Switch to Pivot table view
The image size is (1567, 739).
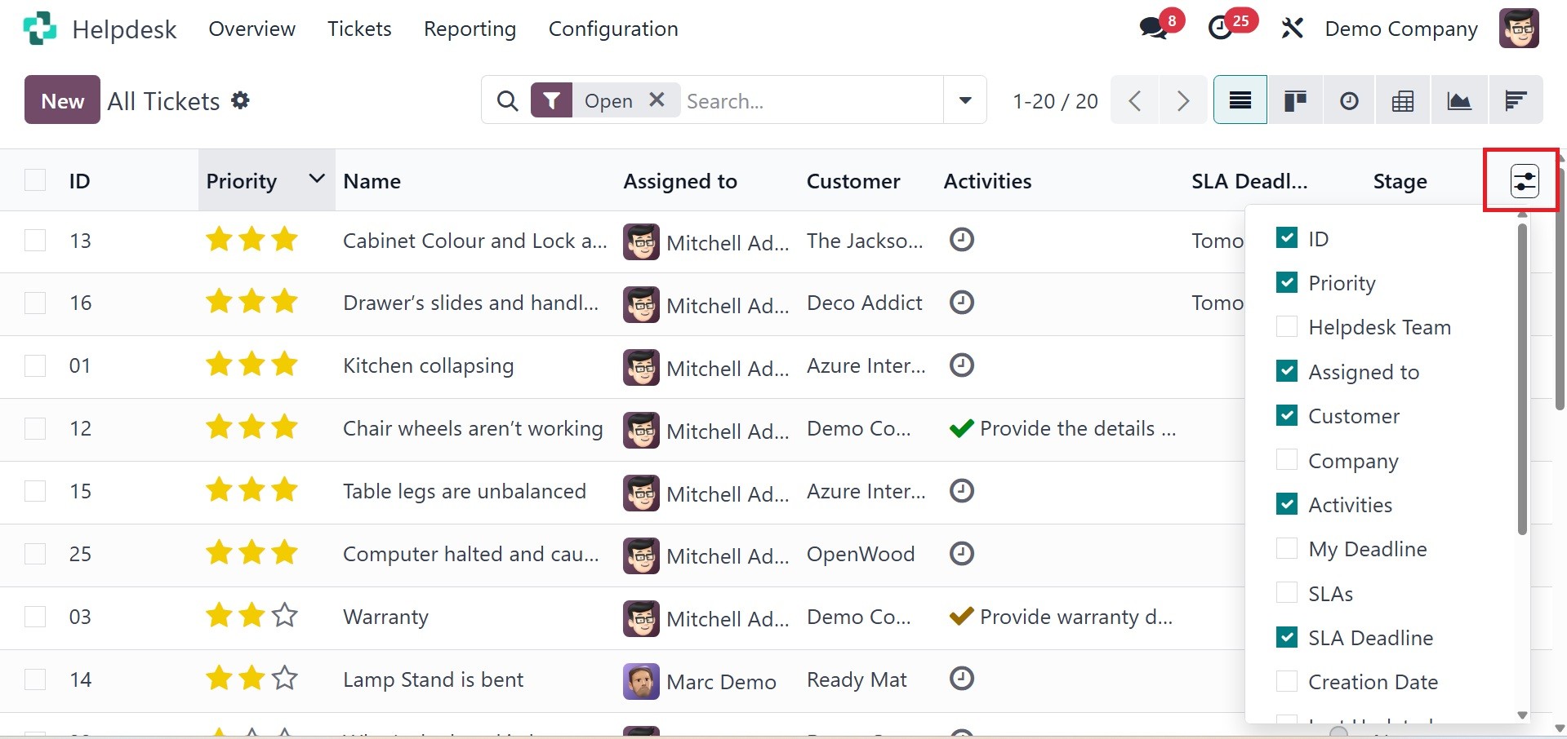click(x=1403, y=100)
